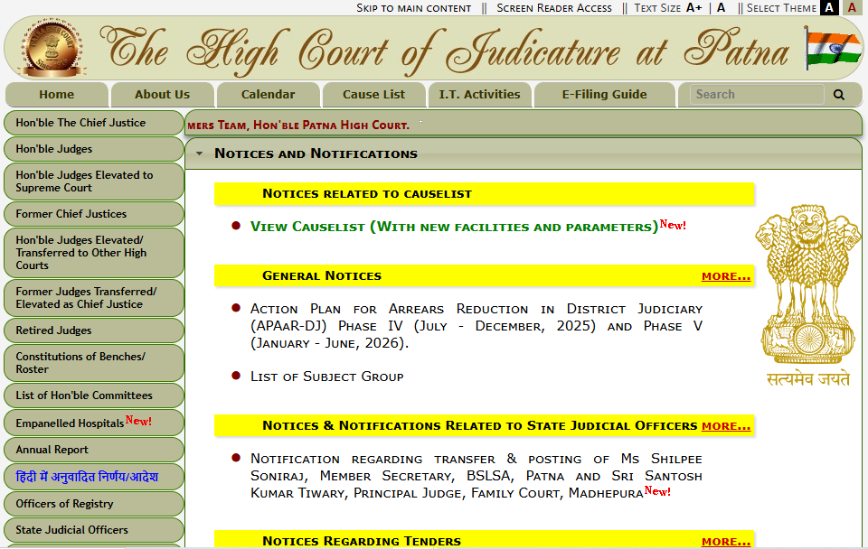Skip to main content link
868x549 pixels.
point(413,8)
